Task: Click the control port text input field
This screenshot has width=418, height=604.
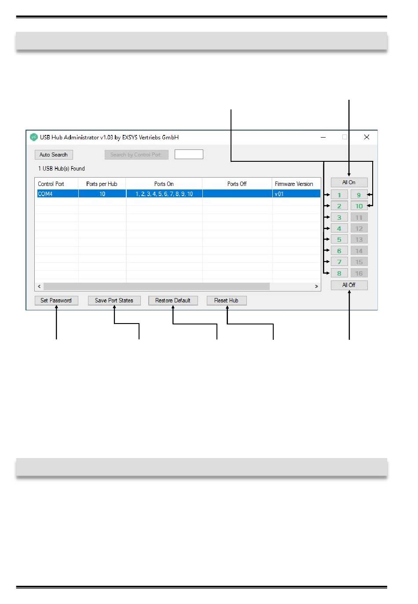Action: 189,154
